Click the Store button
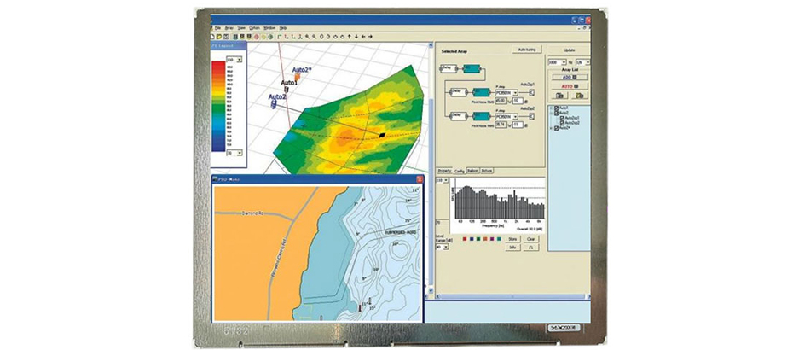Viewport: 793px width, 350px height. 512,239
